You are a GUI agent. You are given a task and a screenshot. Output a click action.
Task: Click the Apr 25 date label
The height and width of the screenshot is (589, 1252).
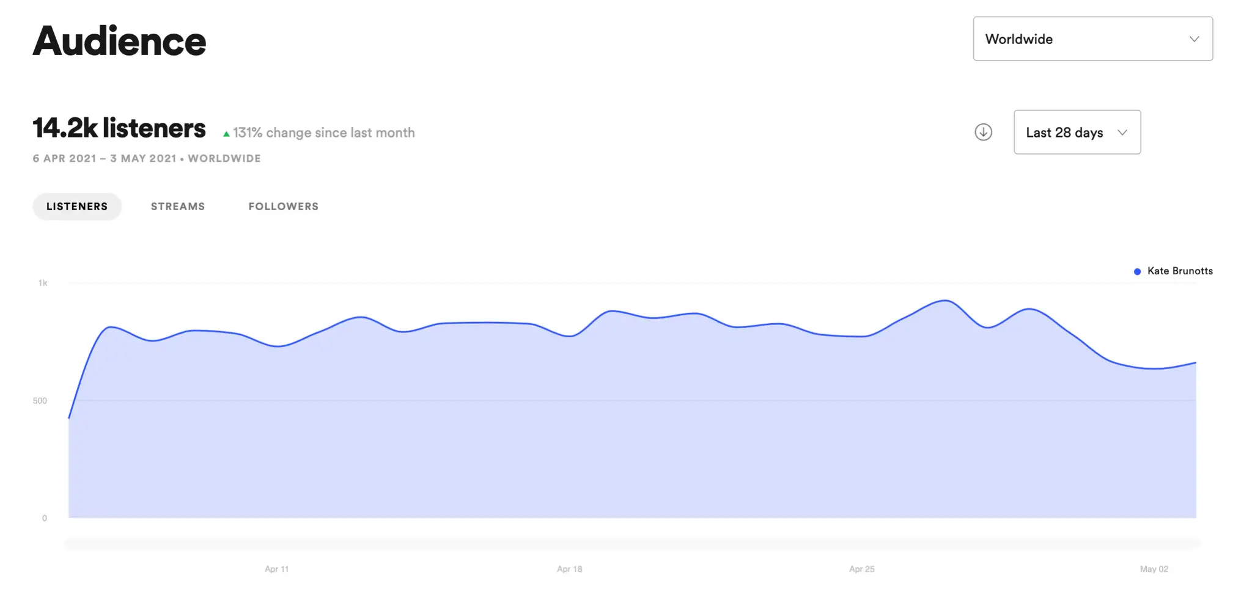pos(861,569)
